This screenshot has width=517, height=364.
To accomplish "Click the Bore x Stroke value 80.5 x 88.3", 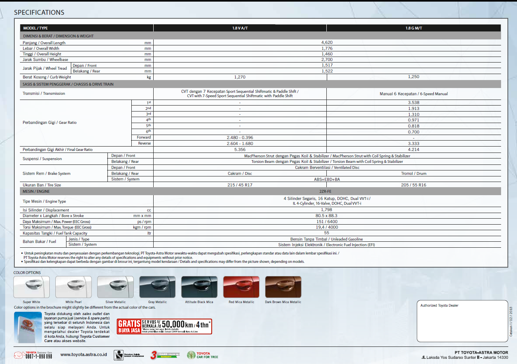I will click(x=327, y=215).
